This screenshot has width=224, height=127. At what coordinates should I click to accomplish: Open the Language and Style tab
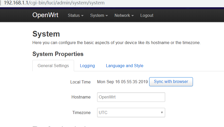click(125, 66)
